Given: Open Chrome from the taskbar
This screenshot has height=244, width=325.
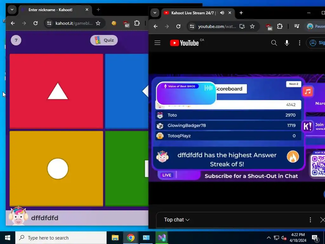Looking at the screenshot, I should [130, 238].
